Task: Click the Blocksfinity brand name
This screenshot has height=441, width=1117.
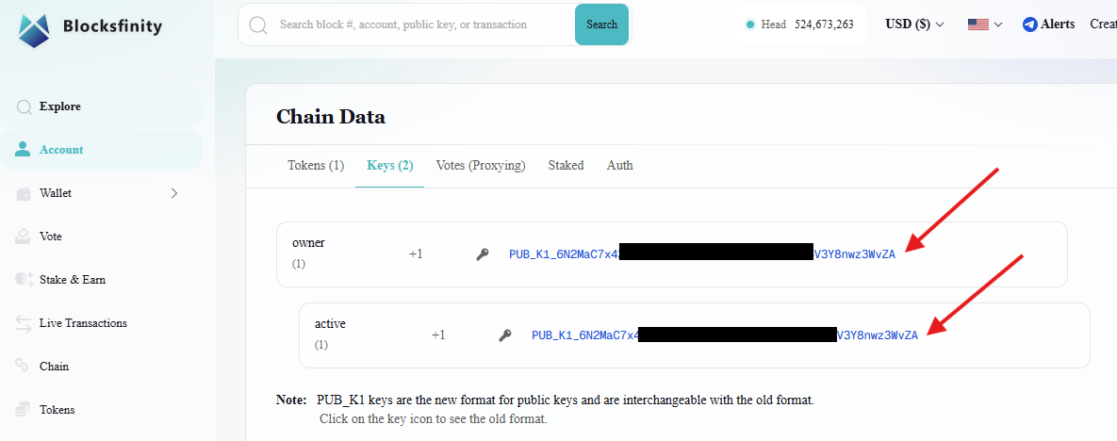Action: (x=112, y=27)
